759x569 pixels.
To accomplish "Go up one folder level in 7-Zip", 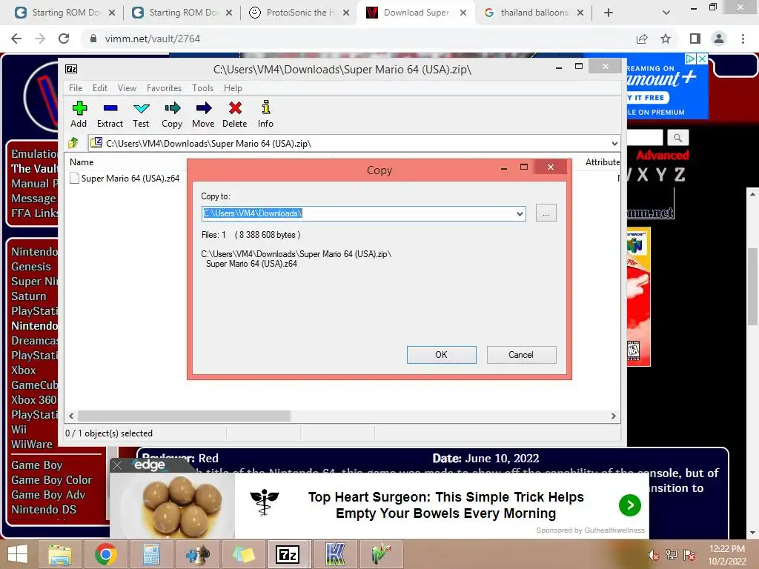I will 73,143.
